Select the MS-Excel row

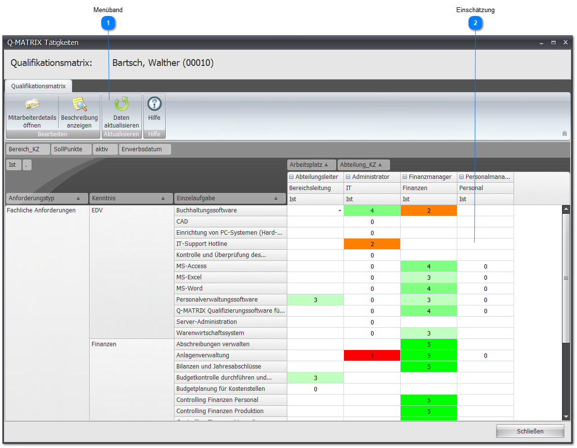point(230,277)
